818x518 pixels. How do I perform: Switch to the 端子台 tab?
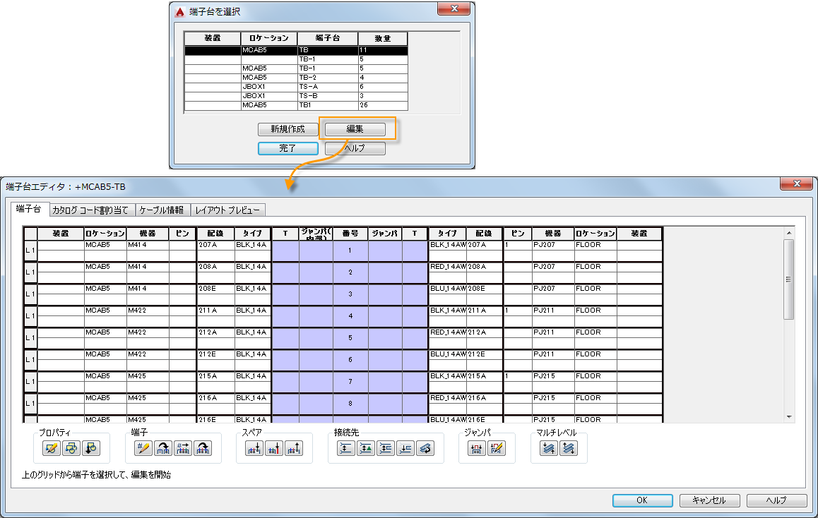coord(29,209)
